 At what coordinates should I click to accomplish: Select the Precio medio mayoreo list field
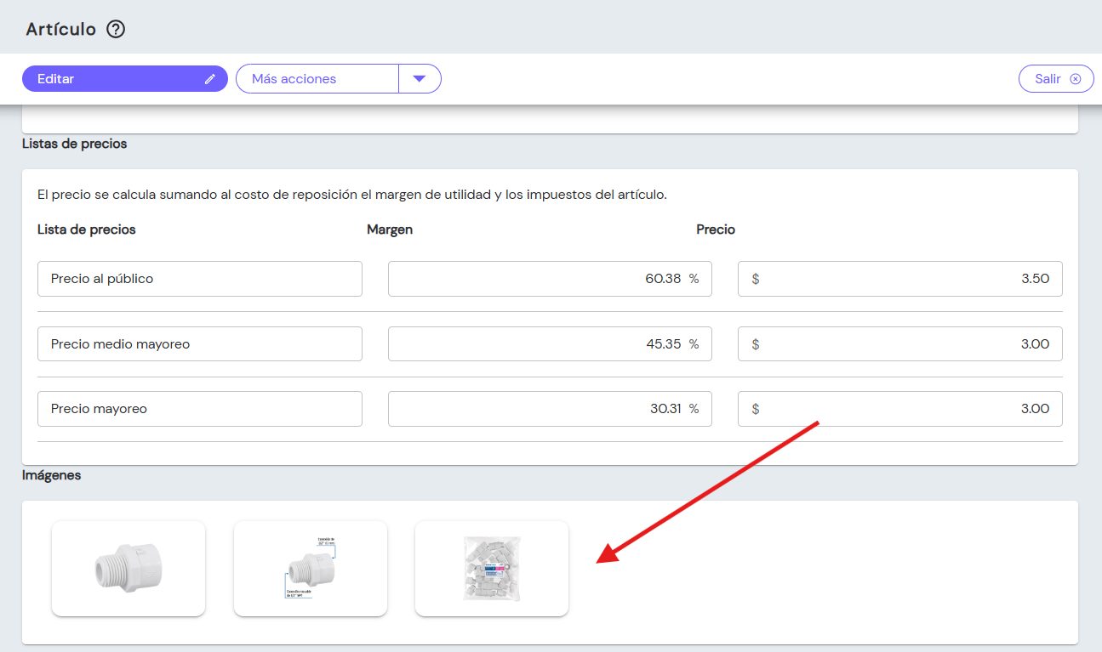pos(200,344)
